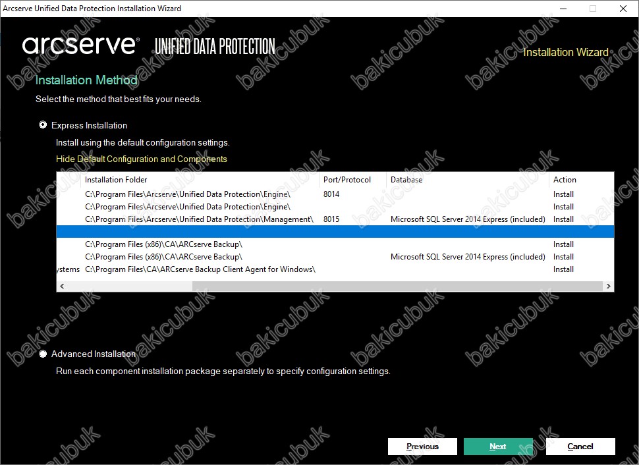Select ARCserve Backup\ path in the SQL Server row
Image resolution: width=639 pixels, height=465 pixels.
click(x=164, y=257)
